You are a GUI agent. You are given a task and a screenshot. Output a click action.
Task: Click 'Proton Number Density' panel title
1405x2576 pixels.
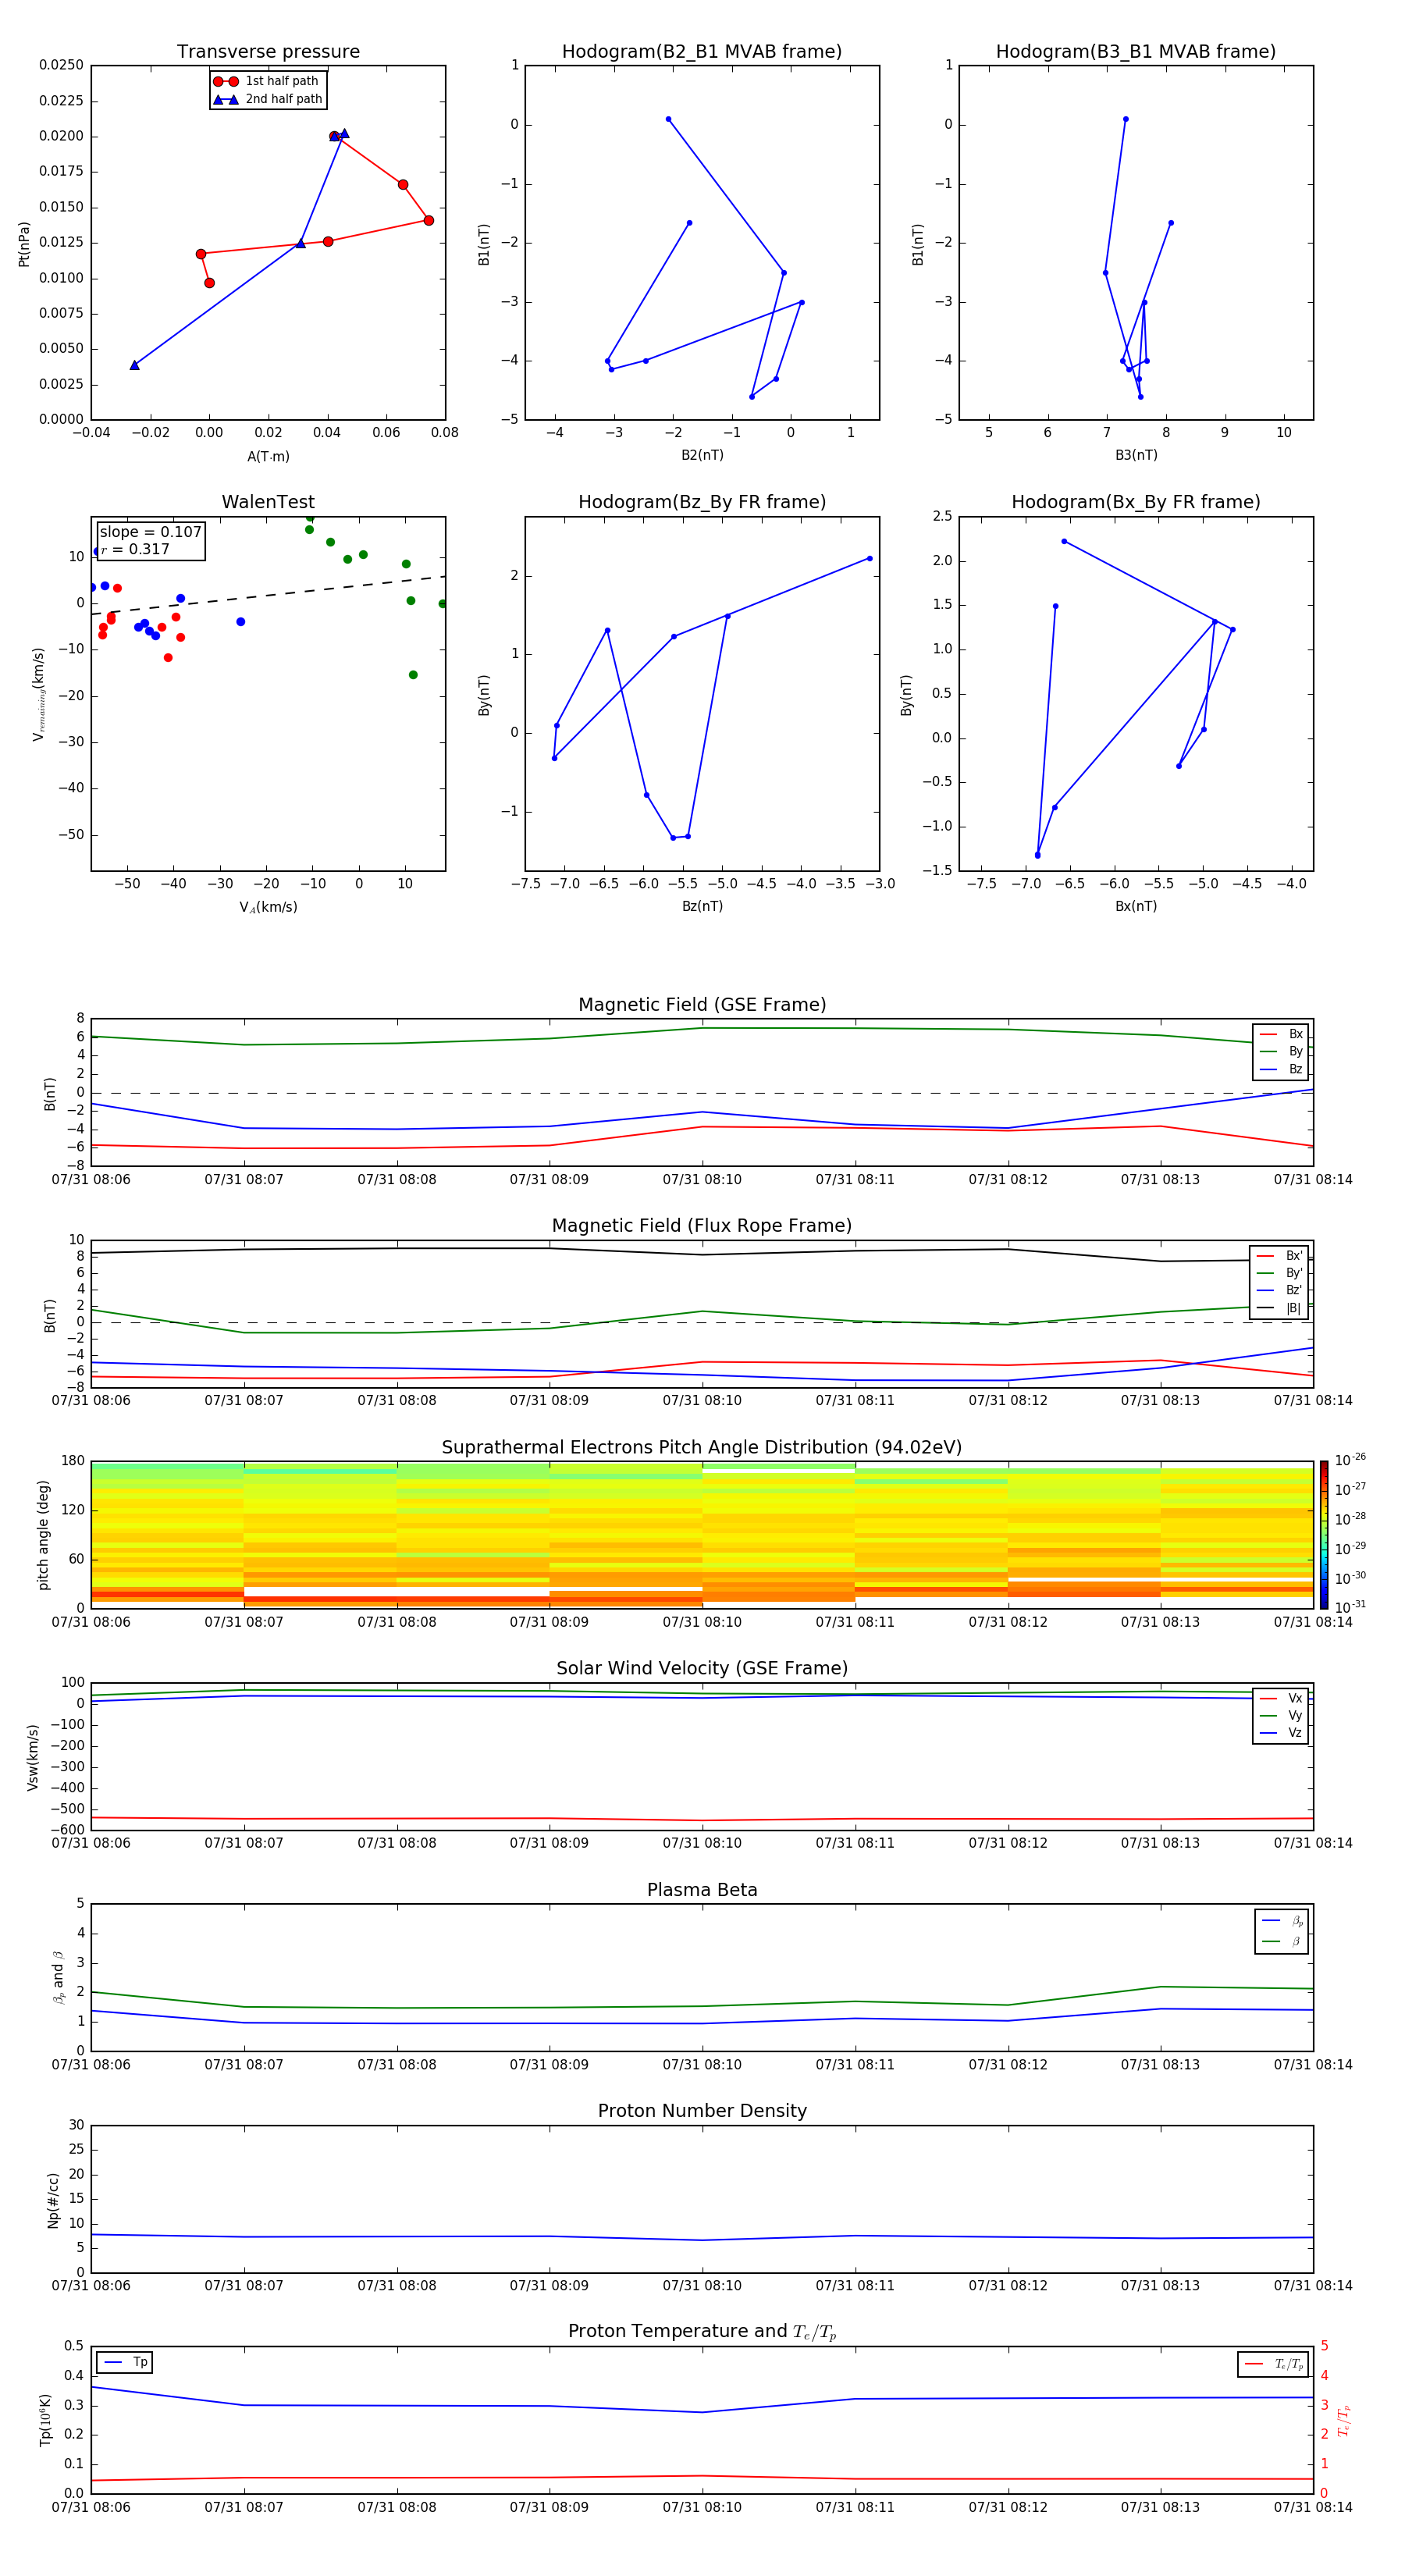tap(702, 2111)
